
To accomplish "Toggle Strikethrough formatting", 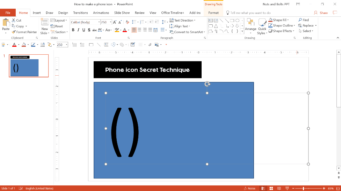I will [94, 30].
